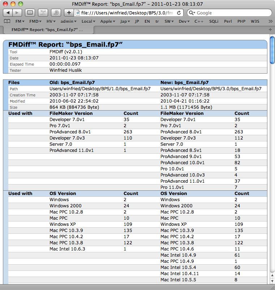Minimize the window with the yellow button
275x290 pixels.
(13, 4)
